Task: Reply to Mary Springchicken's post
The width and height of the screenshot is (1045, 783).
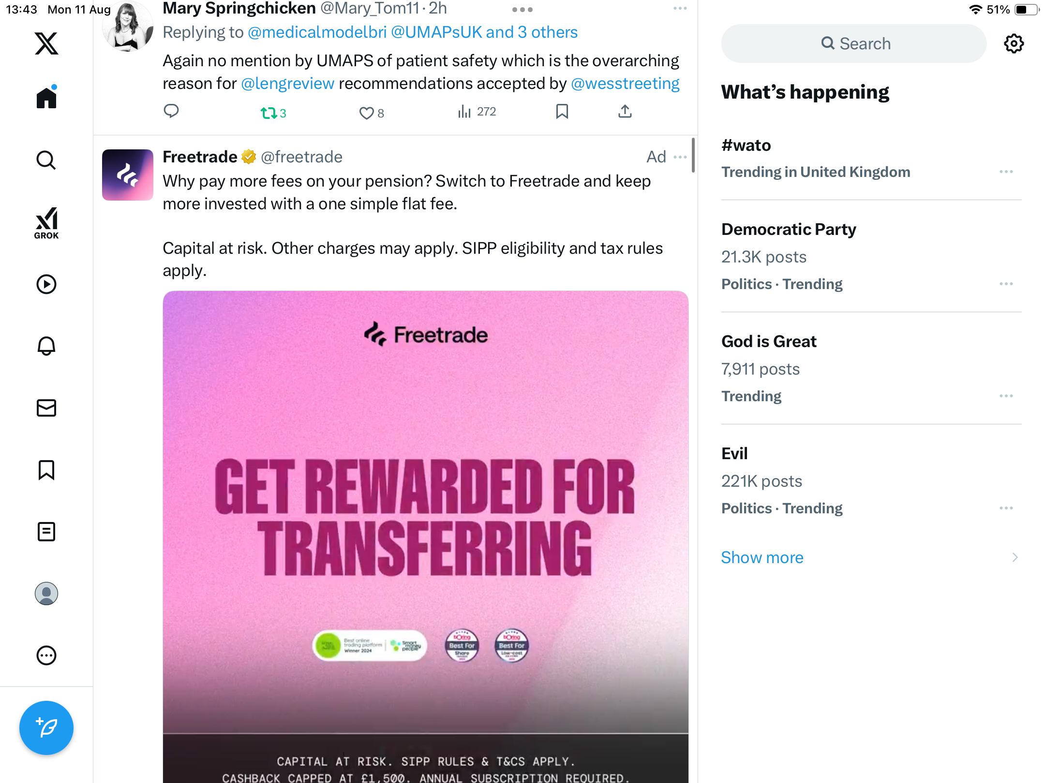Action: point(171,112)
